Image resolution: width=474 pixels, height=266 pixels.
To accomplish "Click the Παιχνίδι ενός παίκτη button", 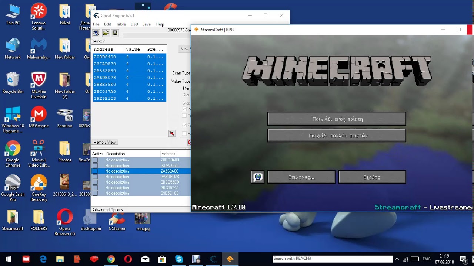I will point(337,119).
